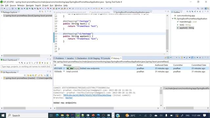Click the Boot Dashboard tags filter field

(26, 67)
